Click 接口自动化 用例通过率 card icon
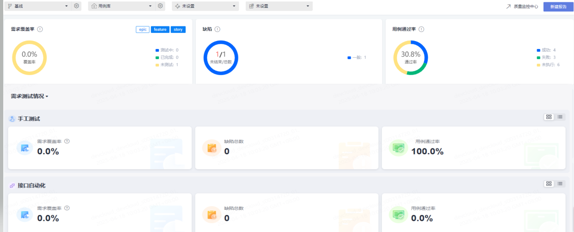 click(x=398, y=214)
